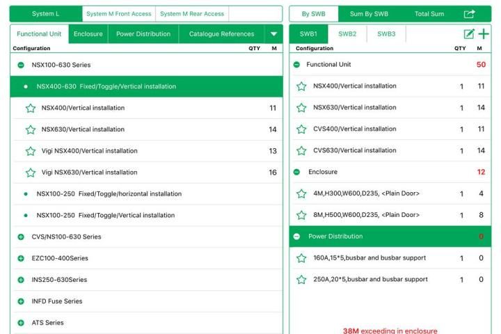
Task: Select the System L option
Action: click(x=46, y=14)
